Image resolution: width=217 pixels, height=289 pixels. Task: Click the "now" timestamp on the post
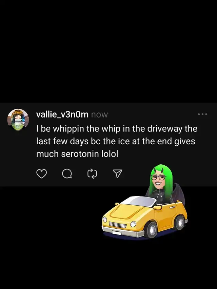click(x=99, y=115)
